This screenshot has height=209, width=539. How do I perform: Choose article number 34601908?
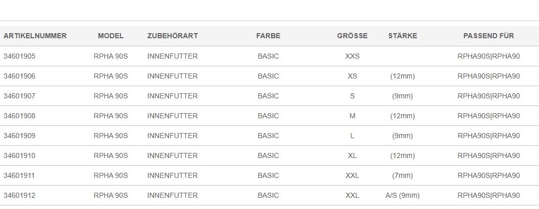pyautogui.click(x=19, y=116)
